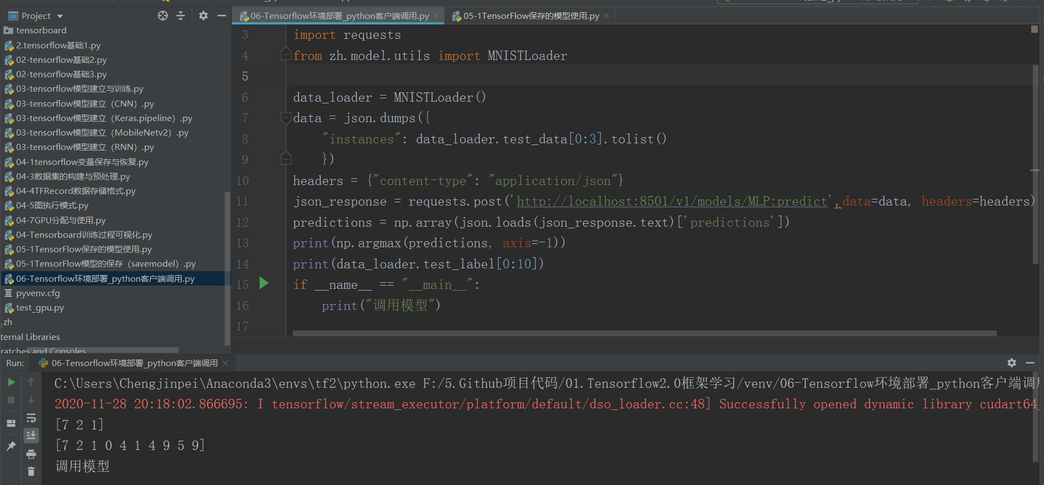Viewport: 1044px width, 485px height.
Task: Open Project panel settings gear
Action: point(203,16)
